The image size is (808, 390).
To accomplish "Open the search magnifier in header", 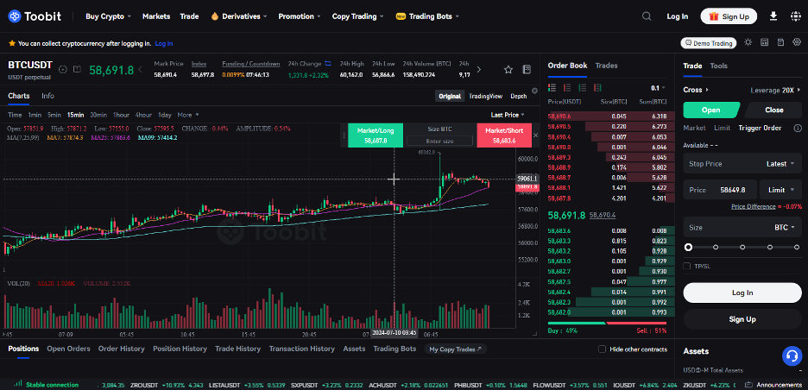I will click(647, 16).
